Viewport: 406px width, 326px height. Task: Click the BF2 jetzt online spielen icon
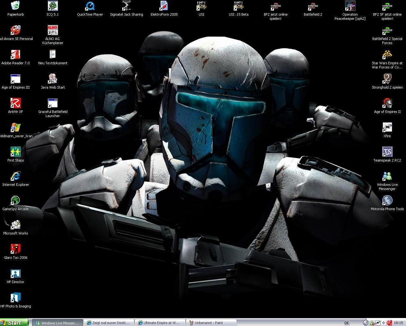point(276,6)
